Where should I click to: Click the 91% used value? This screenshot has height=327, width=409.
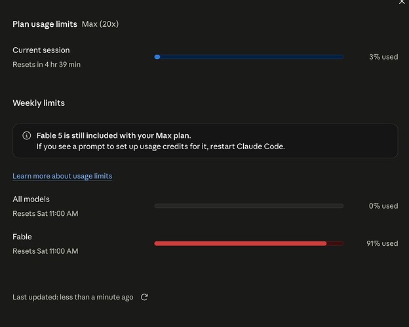382,243
